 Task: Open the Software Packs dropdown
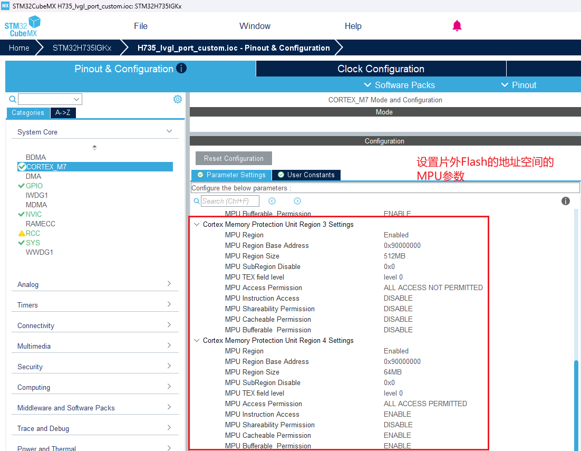[400, 85]
